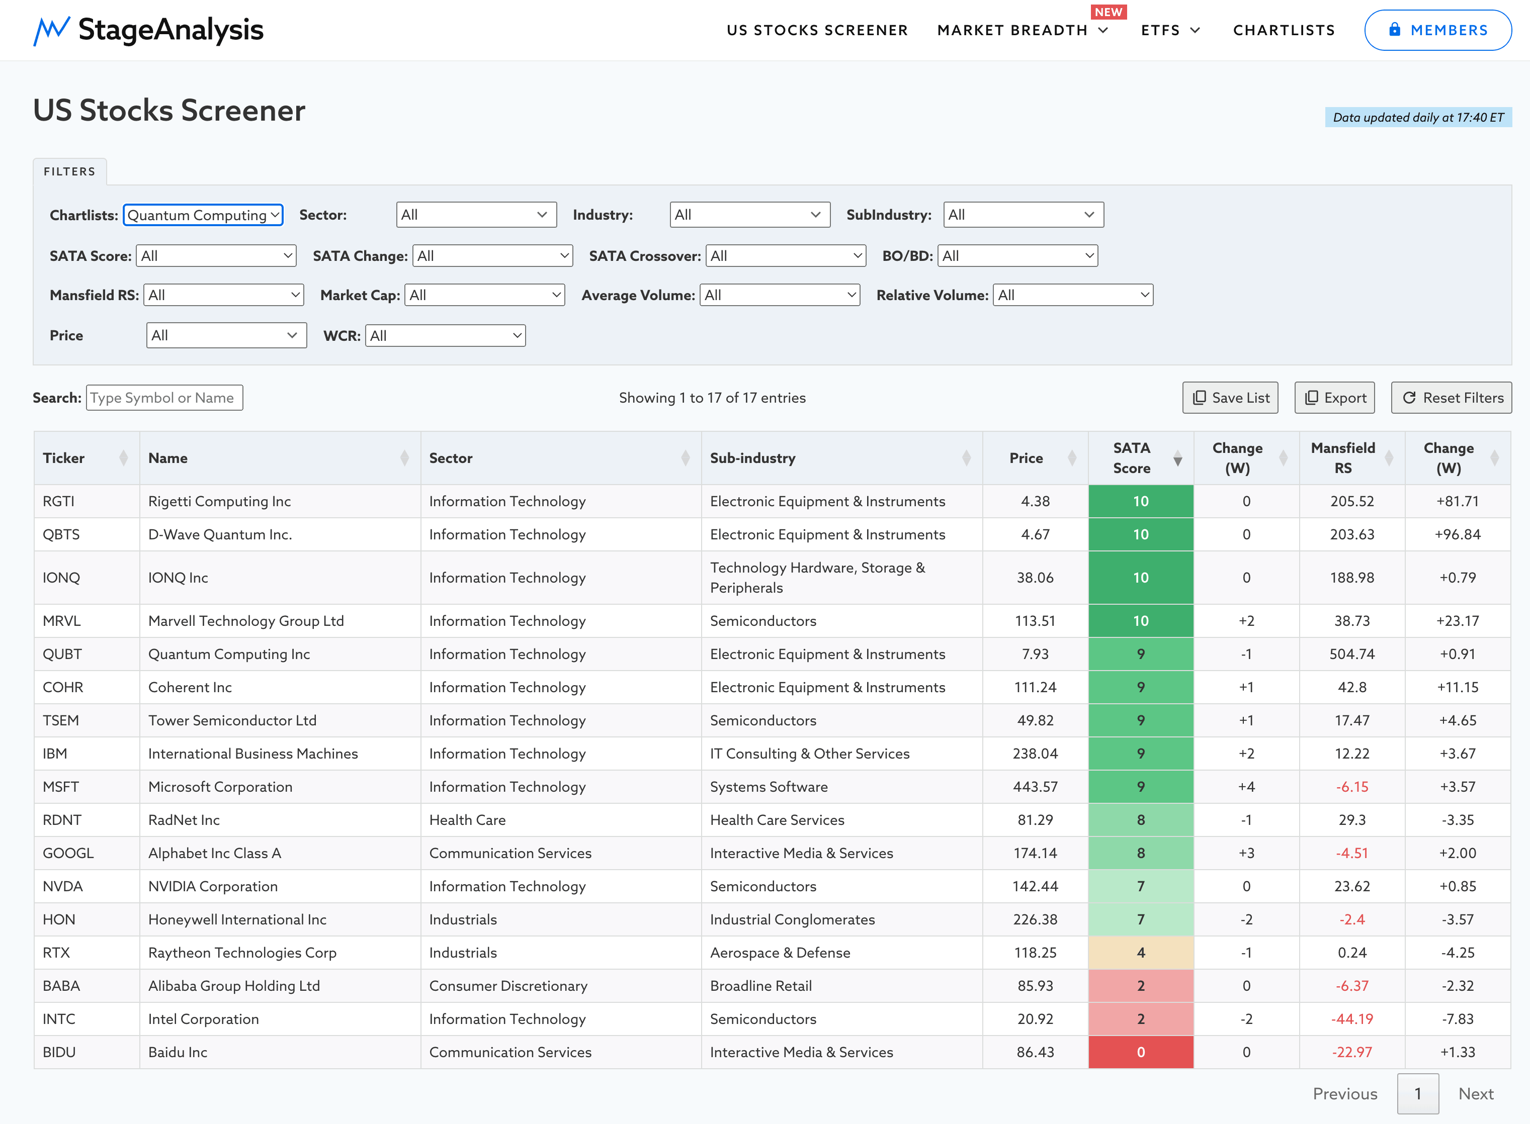This screenshot has height=1124, width=1530.
Task: Click RGTI's green SATA score 10 cell
Action: tap(1141, 502)
